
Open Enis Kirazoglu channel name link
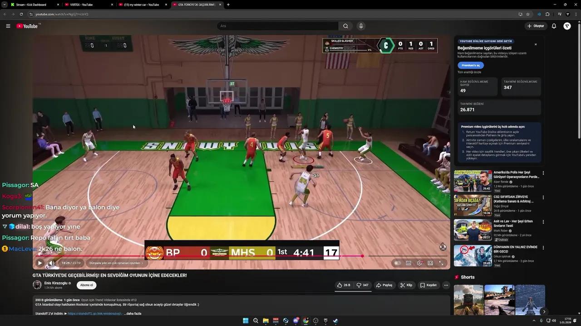[x=55, y=283]
